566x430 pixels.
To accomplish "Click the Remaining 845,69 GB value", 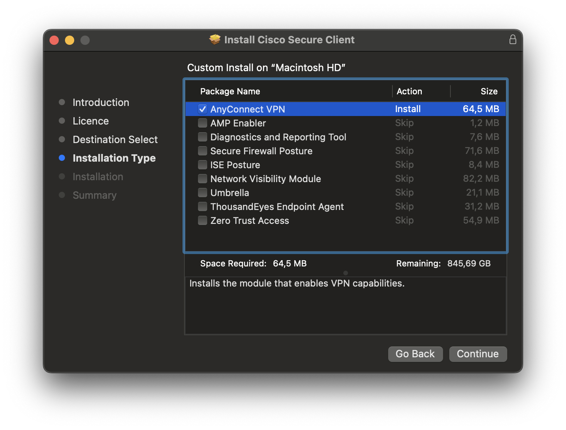I will coord(469,263).
